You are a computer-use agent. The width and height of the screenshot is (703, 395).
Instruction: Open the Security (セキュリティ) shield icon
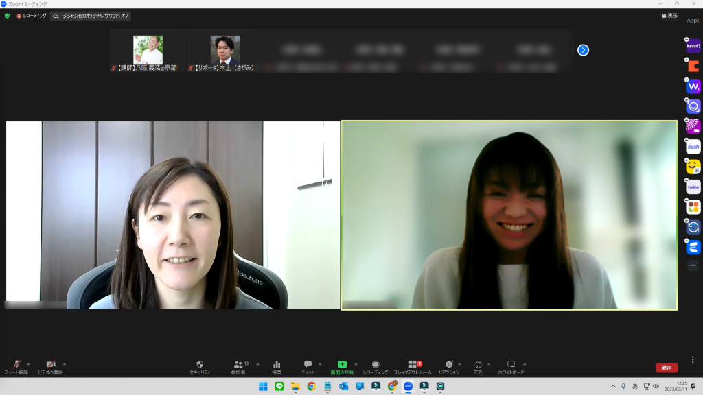pyautogui.click(x=200, y=367)
